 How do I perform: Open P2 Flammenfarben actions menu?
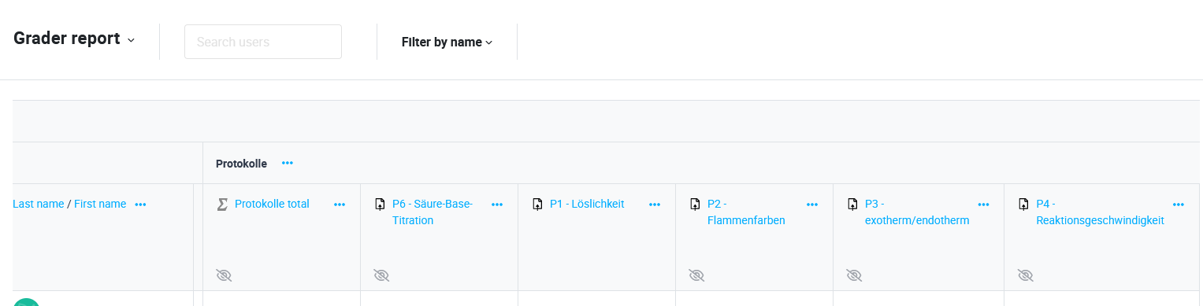click(812, 205)
